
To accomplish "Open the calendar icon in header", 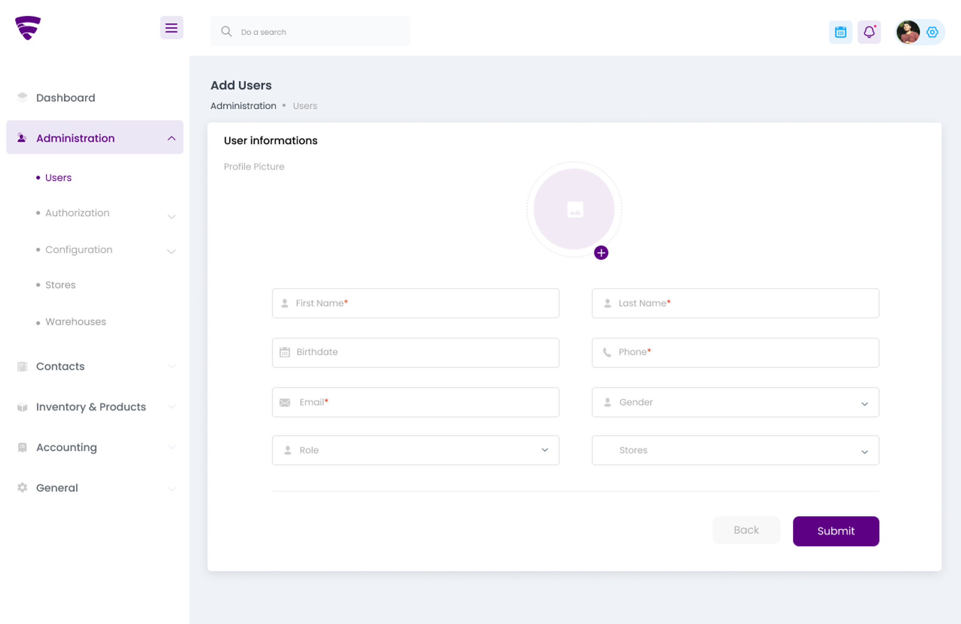I will (840, 32).
